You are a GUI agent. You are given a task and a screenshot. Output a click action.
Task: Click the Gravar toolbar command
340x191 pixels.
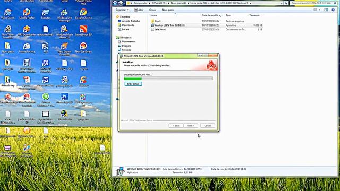[152, 10]
